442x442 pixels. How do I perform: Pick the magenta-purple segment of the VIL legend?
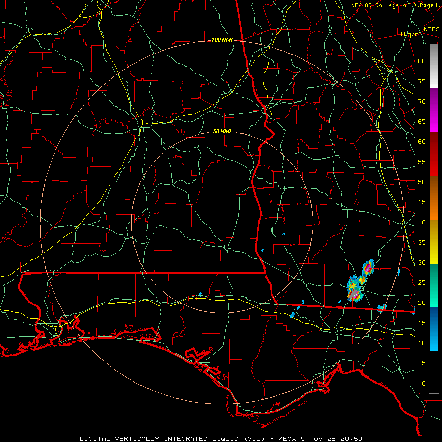434,110
